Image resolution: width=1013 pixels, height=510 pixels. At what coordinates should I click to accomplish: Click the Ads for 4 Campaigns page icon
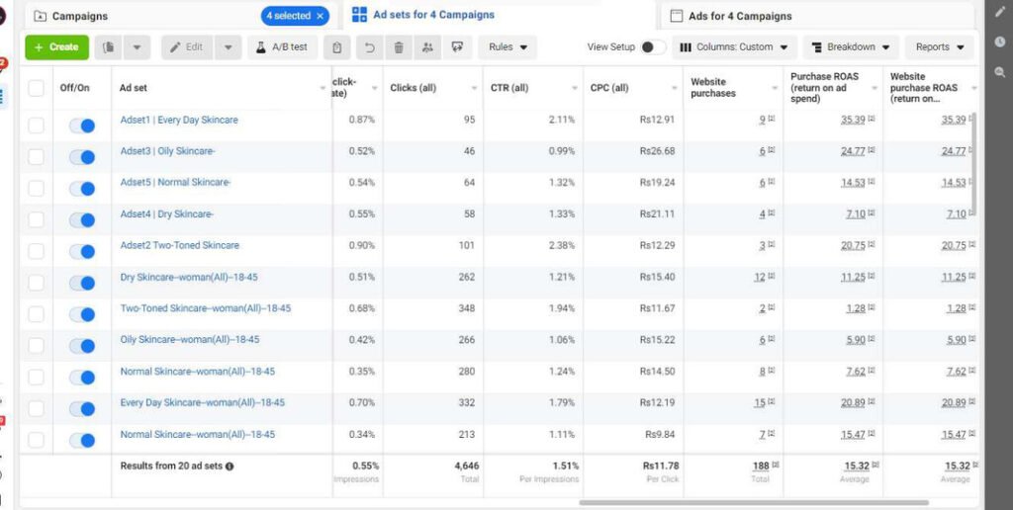(677, 16)
